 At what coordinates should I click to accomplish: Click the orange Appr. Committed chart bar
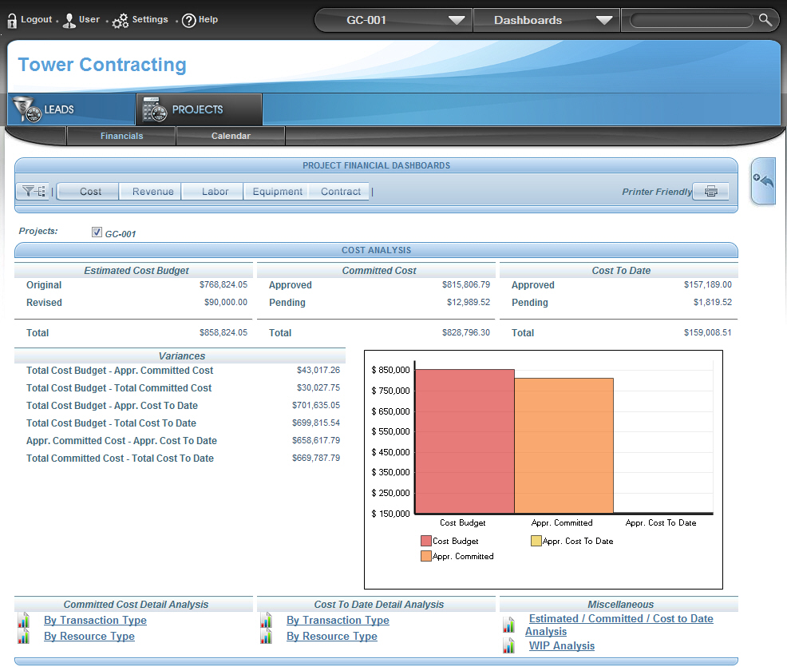point(564,445)
